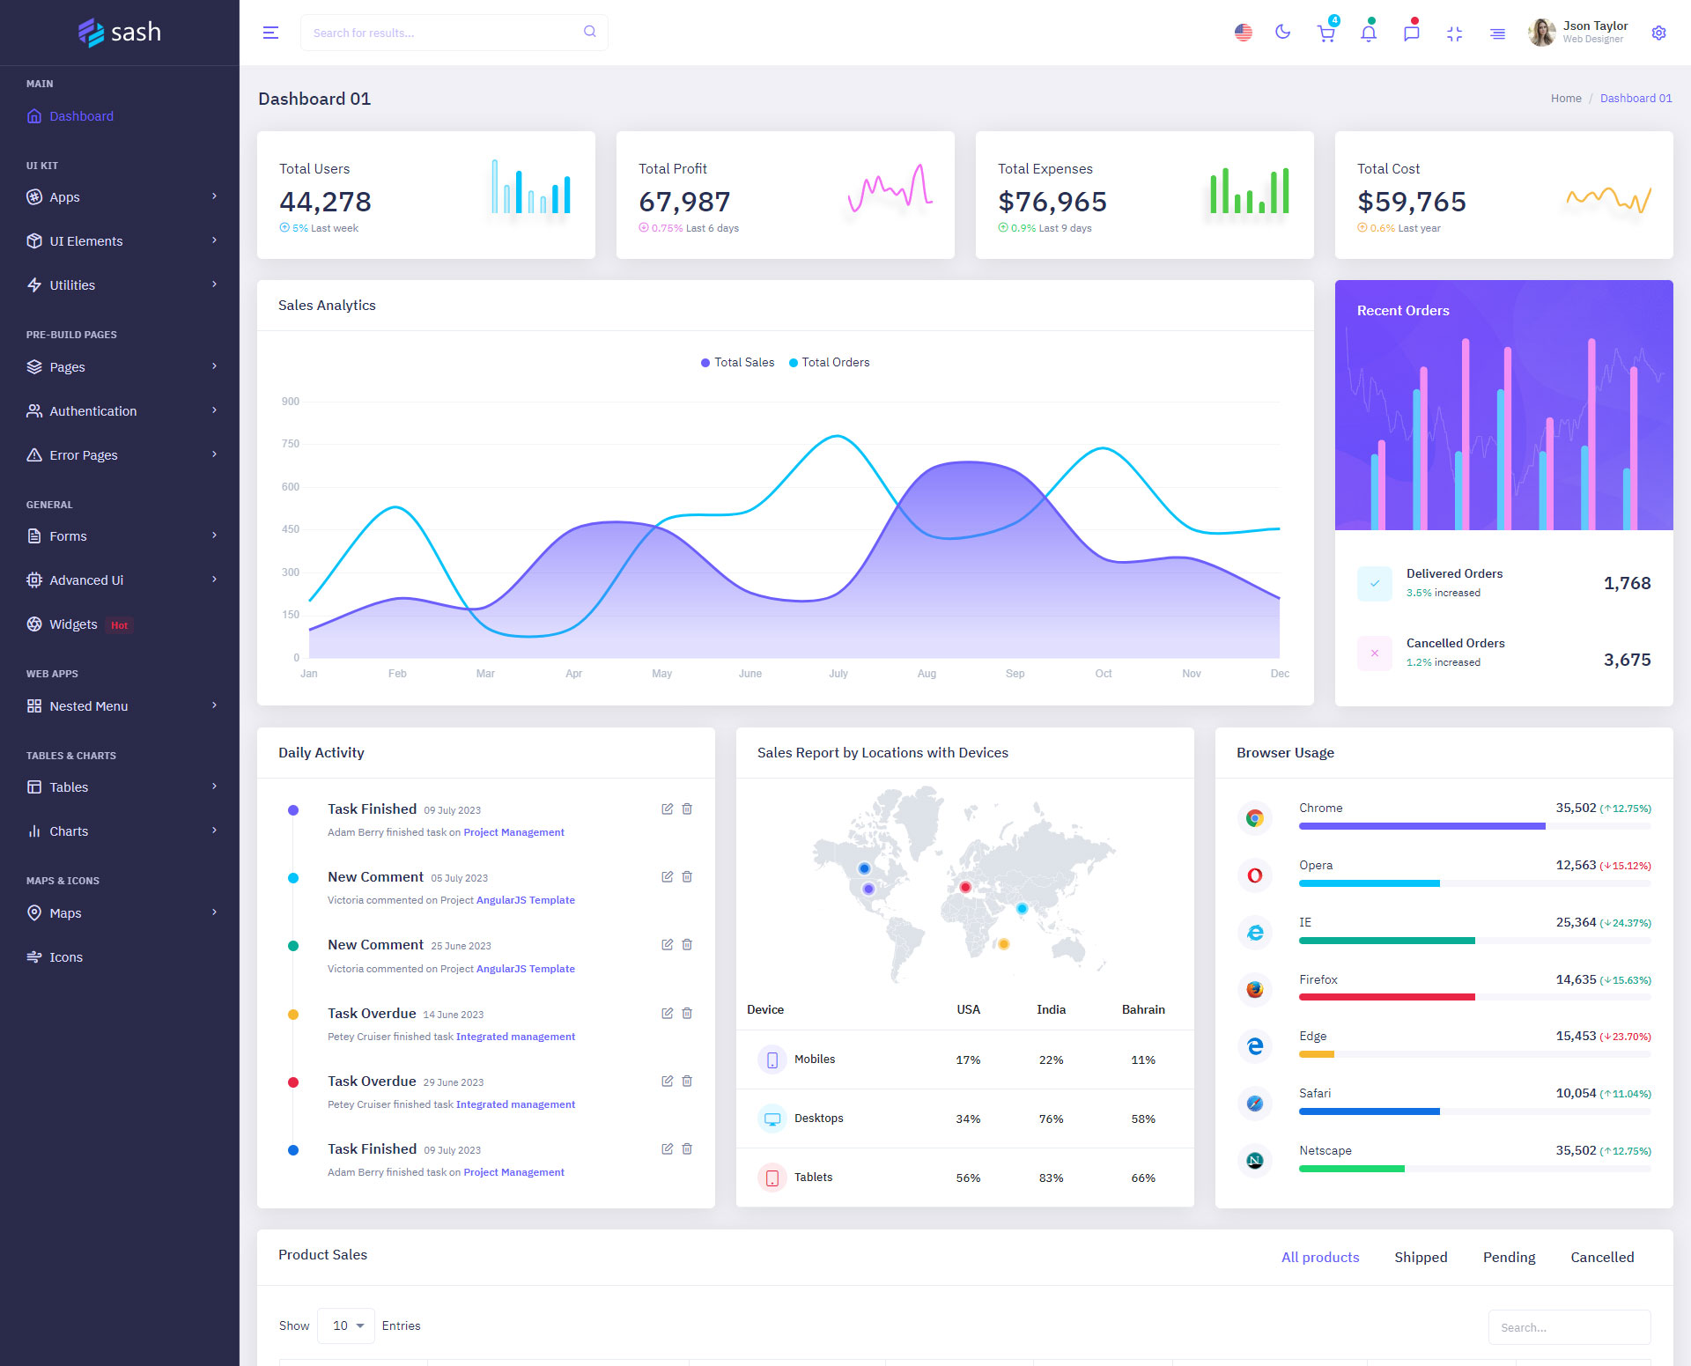
Task: Edit the first New Comment activity
Action: tap(667, 876)
